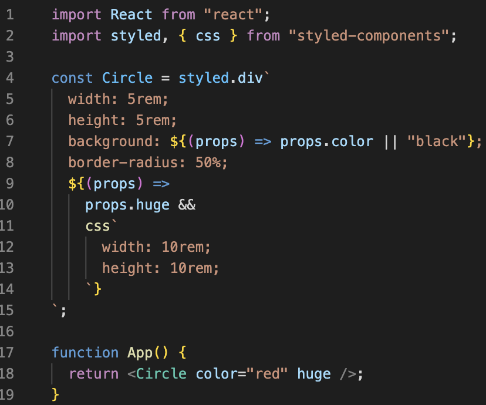Place cursor on "React" identifier on line 1
The height and width of the screenshot is (405, 486).
(131, 15)
